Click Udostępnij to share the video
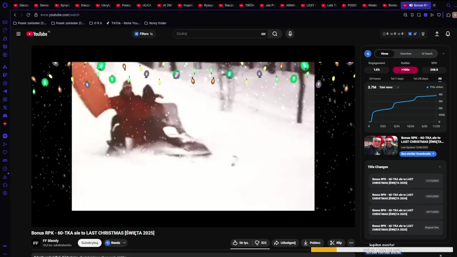Viewport: 457px width, 257px height. pyautogui.click(x=285, y=243)
